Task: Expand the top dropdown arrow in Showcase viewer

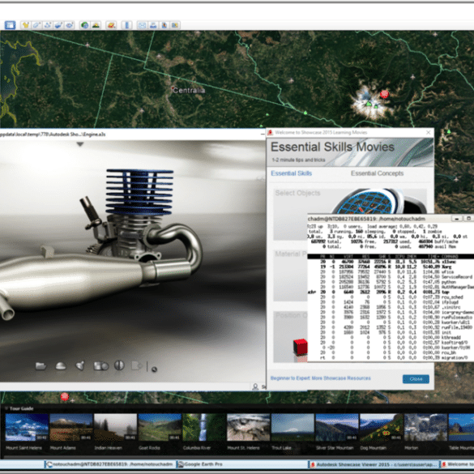Action: pos(79,144)
